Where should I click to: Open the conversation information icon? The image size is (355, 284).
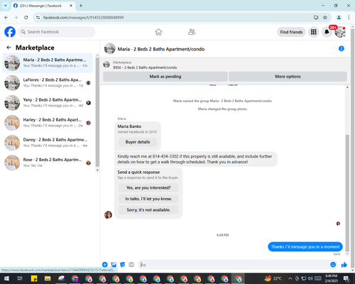(x=342, y=48)
